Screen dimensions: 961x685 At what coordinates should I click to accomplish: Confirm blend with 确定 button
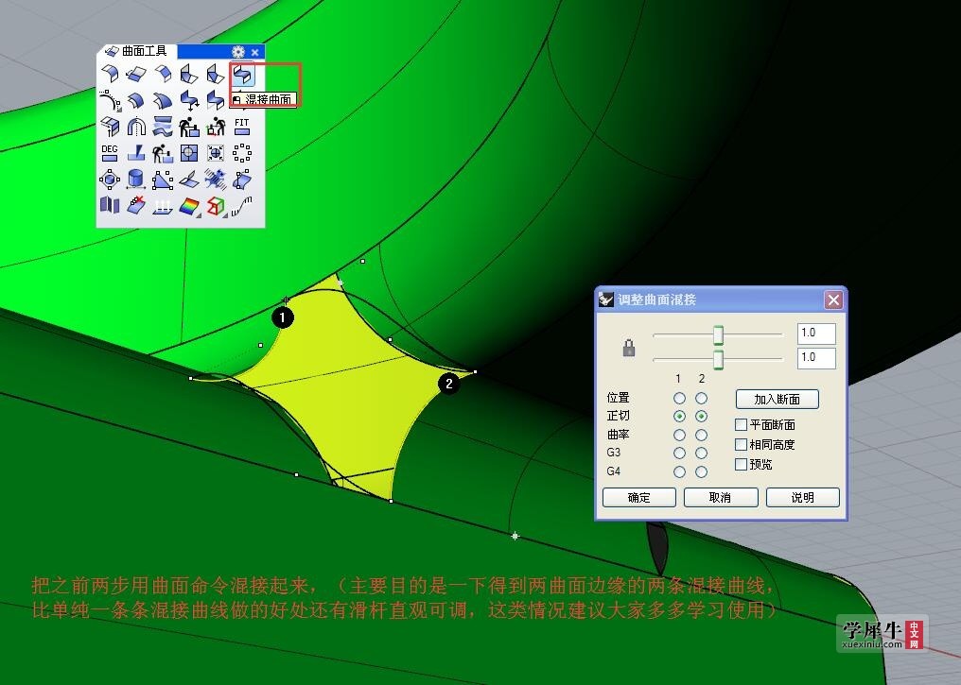[x=639, y=497]
